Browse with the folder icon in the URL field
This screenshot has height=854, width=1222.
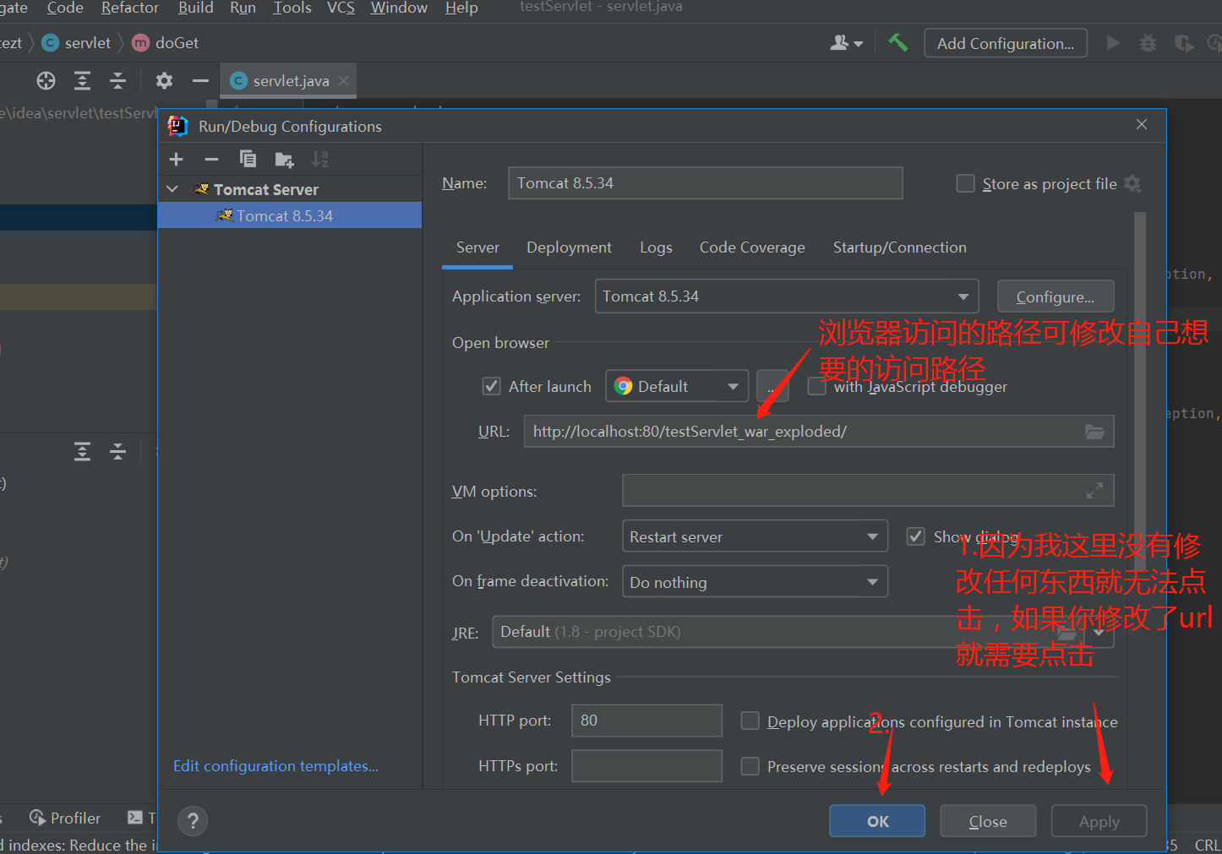(1094, 432)
